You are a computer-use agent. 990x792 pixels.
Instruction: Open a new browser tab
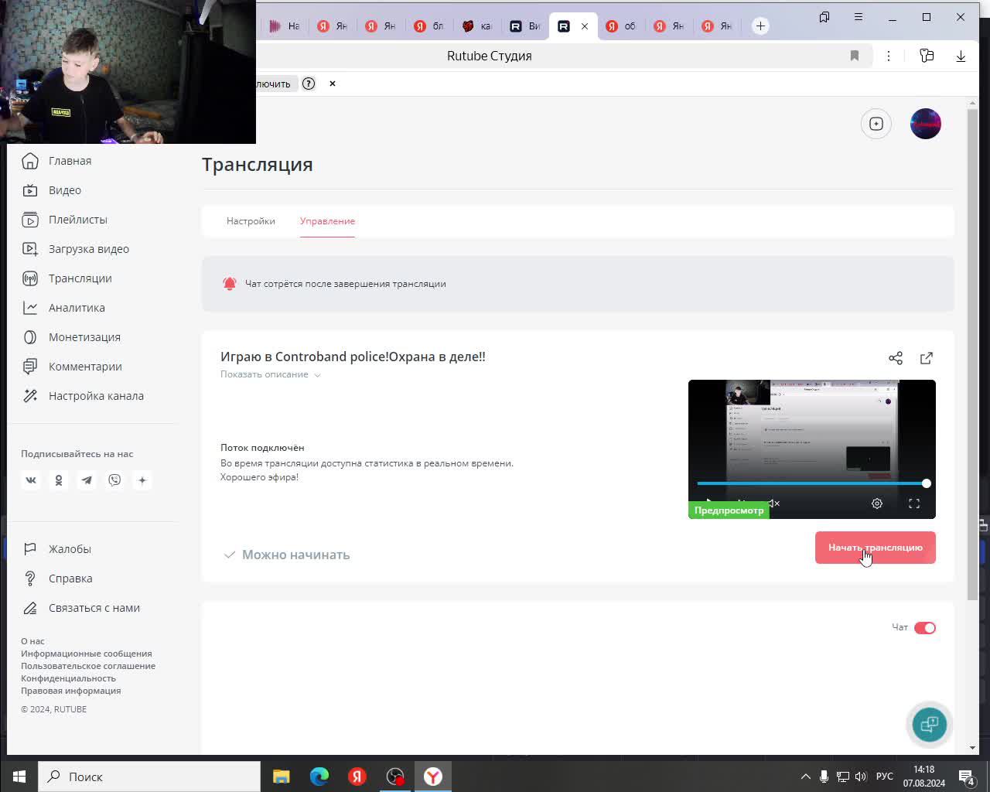(760, 26)
